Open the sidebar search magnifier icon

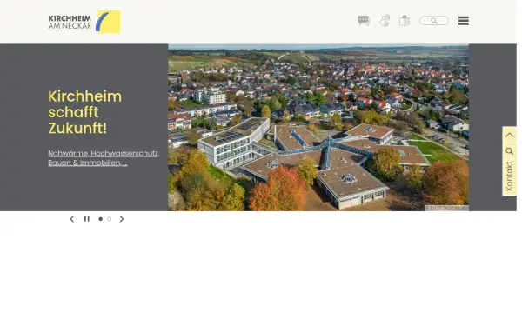tap(509, 151)
